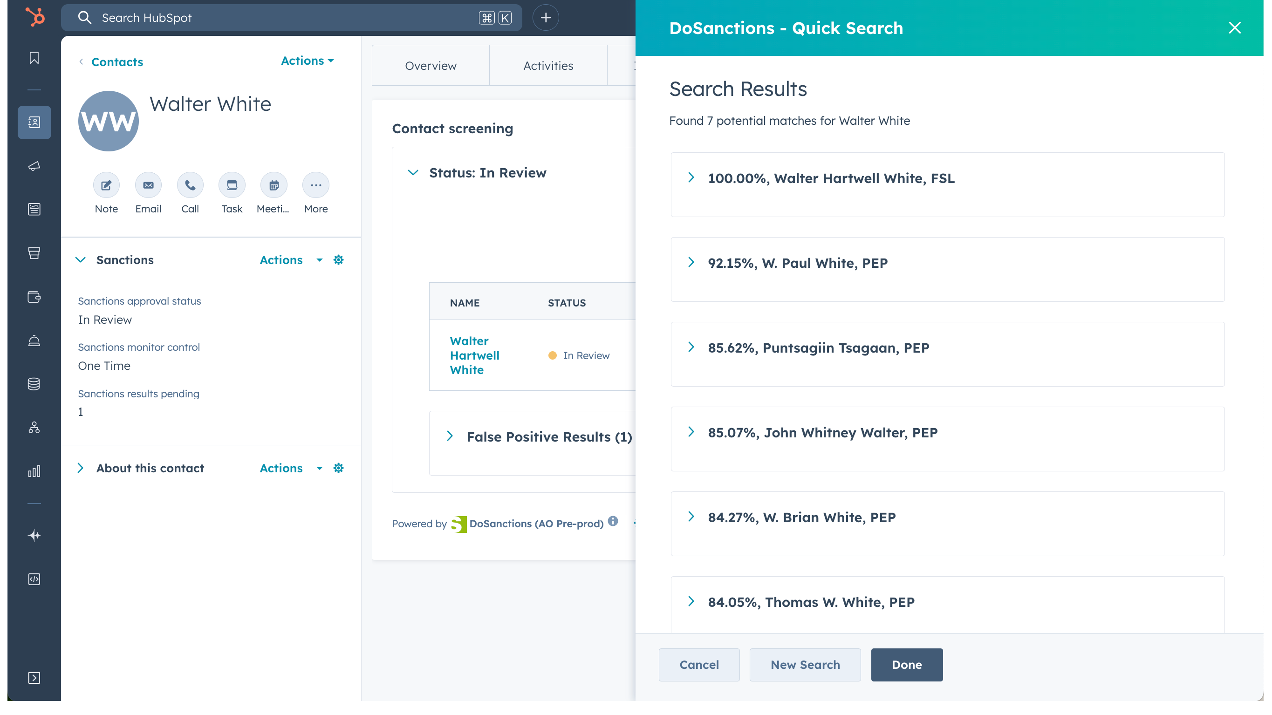Open the Email action for the contact

[x=148, y=185]
